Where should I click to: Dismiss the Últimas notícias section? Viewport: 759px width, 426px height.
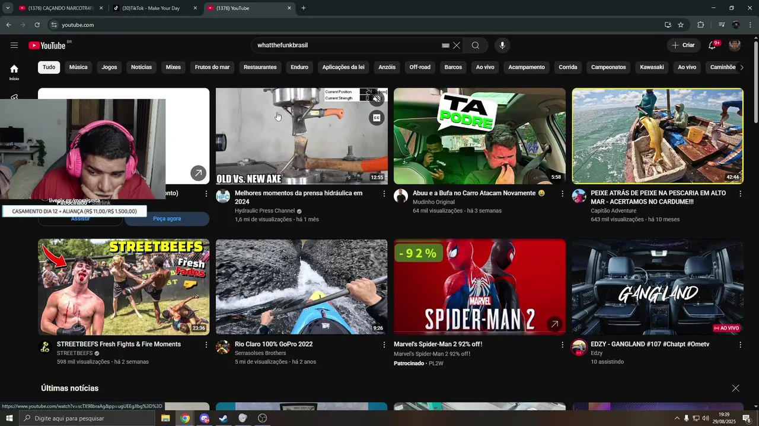[x=735, y=388]
